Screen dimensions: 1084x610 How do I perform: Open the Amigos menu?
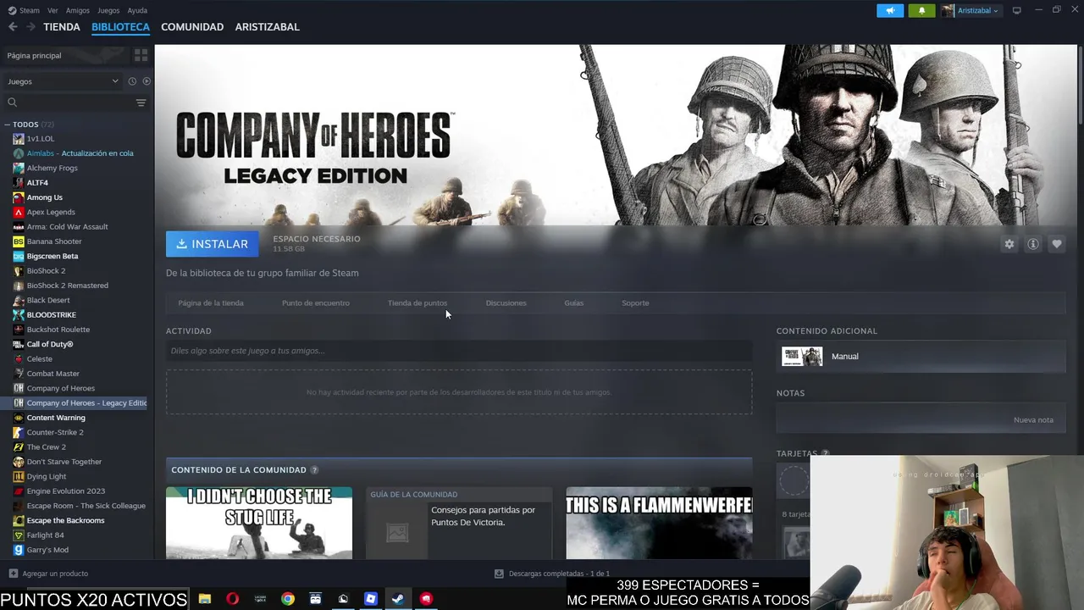tap(78, 10)
